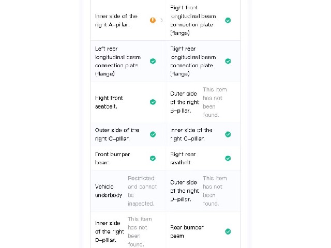The image size is (331, 248).
Task: Click green check for inner side right C-pillar
Action: pos(228,134)
